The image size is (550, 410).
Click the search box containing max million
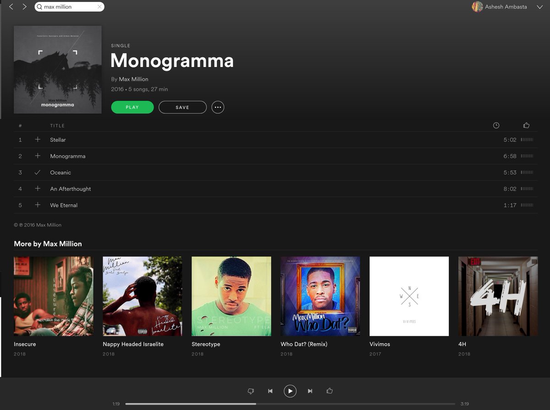click(x=69, y=7)
